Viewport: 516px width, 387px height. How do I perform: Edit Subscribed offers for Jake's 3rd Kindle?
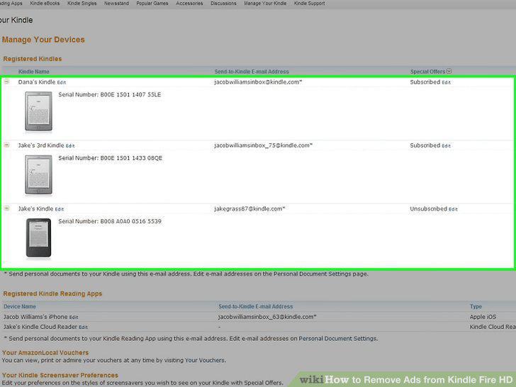coord(447,146)
